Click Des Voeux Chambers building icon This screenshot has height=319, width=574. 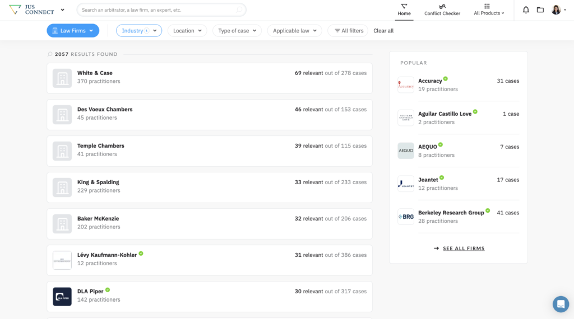pyautogui.click(x=62, y=114)
